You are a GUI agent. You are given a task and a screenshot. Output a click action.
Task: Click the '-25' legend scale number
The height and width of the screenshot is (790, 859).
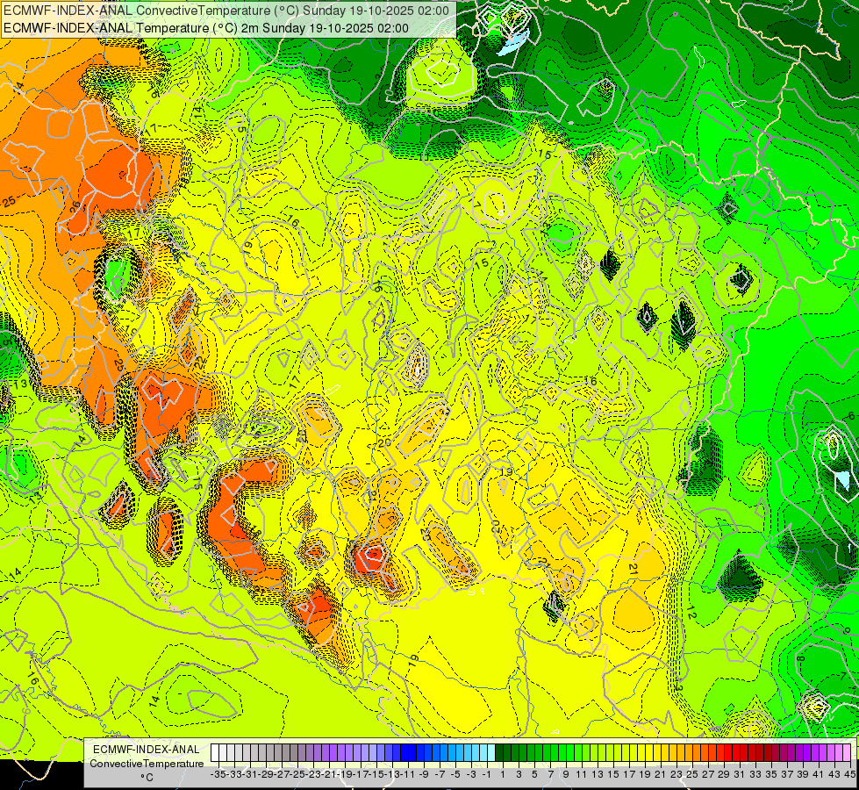[297, 774]
